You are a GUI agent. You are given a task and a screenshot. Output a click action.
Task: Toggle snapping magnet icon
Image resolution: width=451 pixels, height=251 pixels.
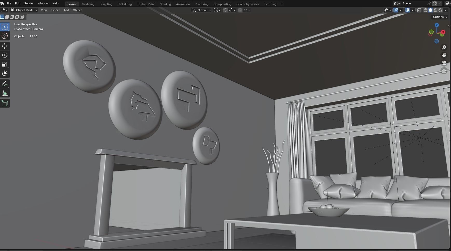coord(225,10)
